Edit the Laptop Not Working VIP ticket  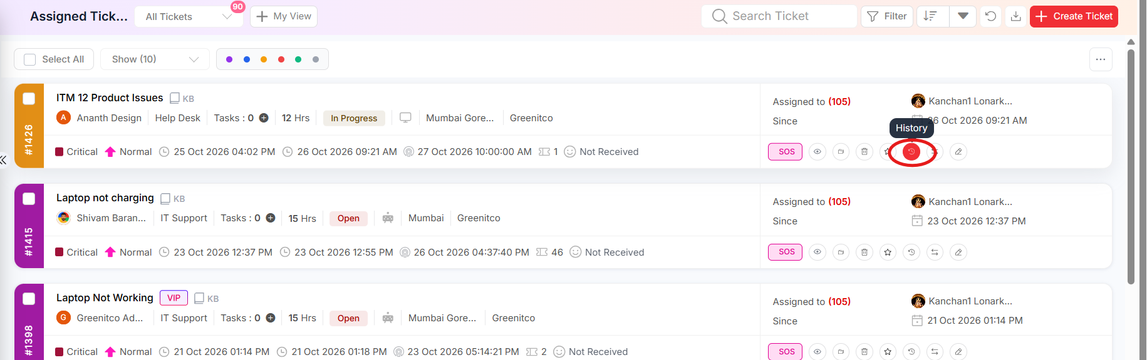tap(958, 352)
